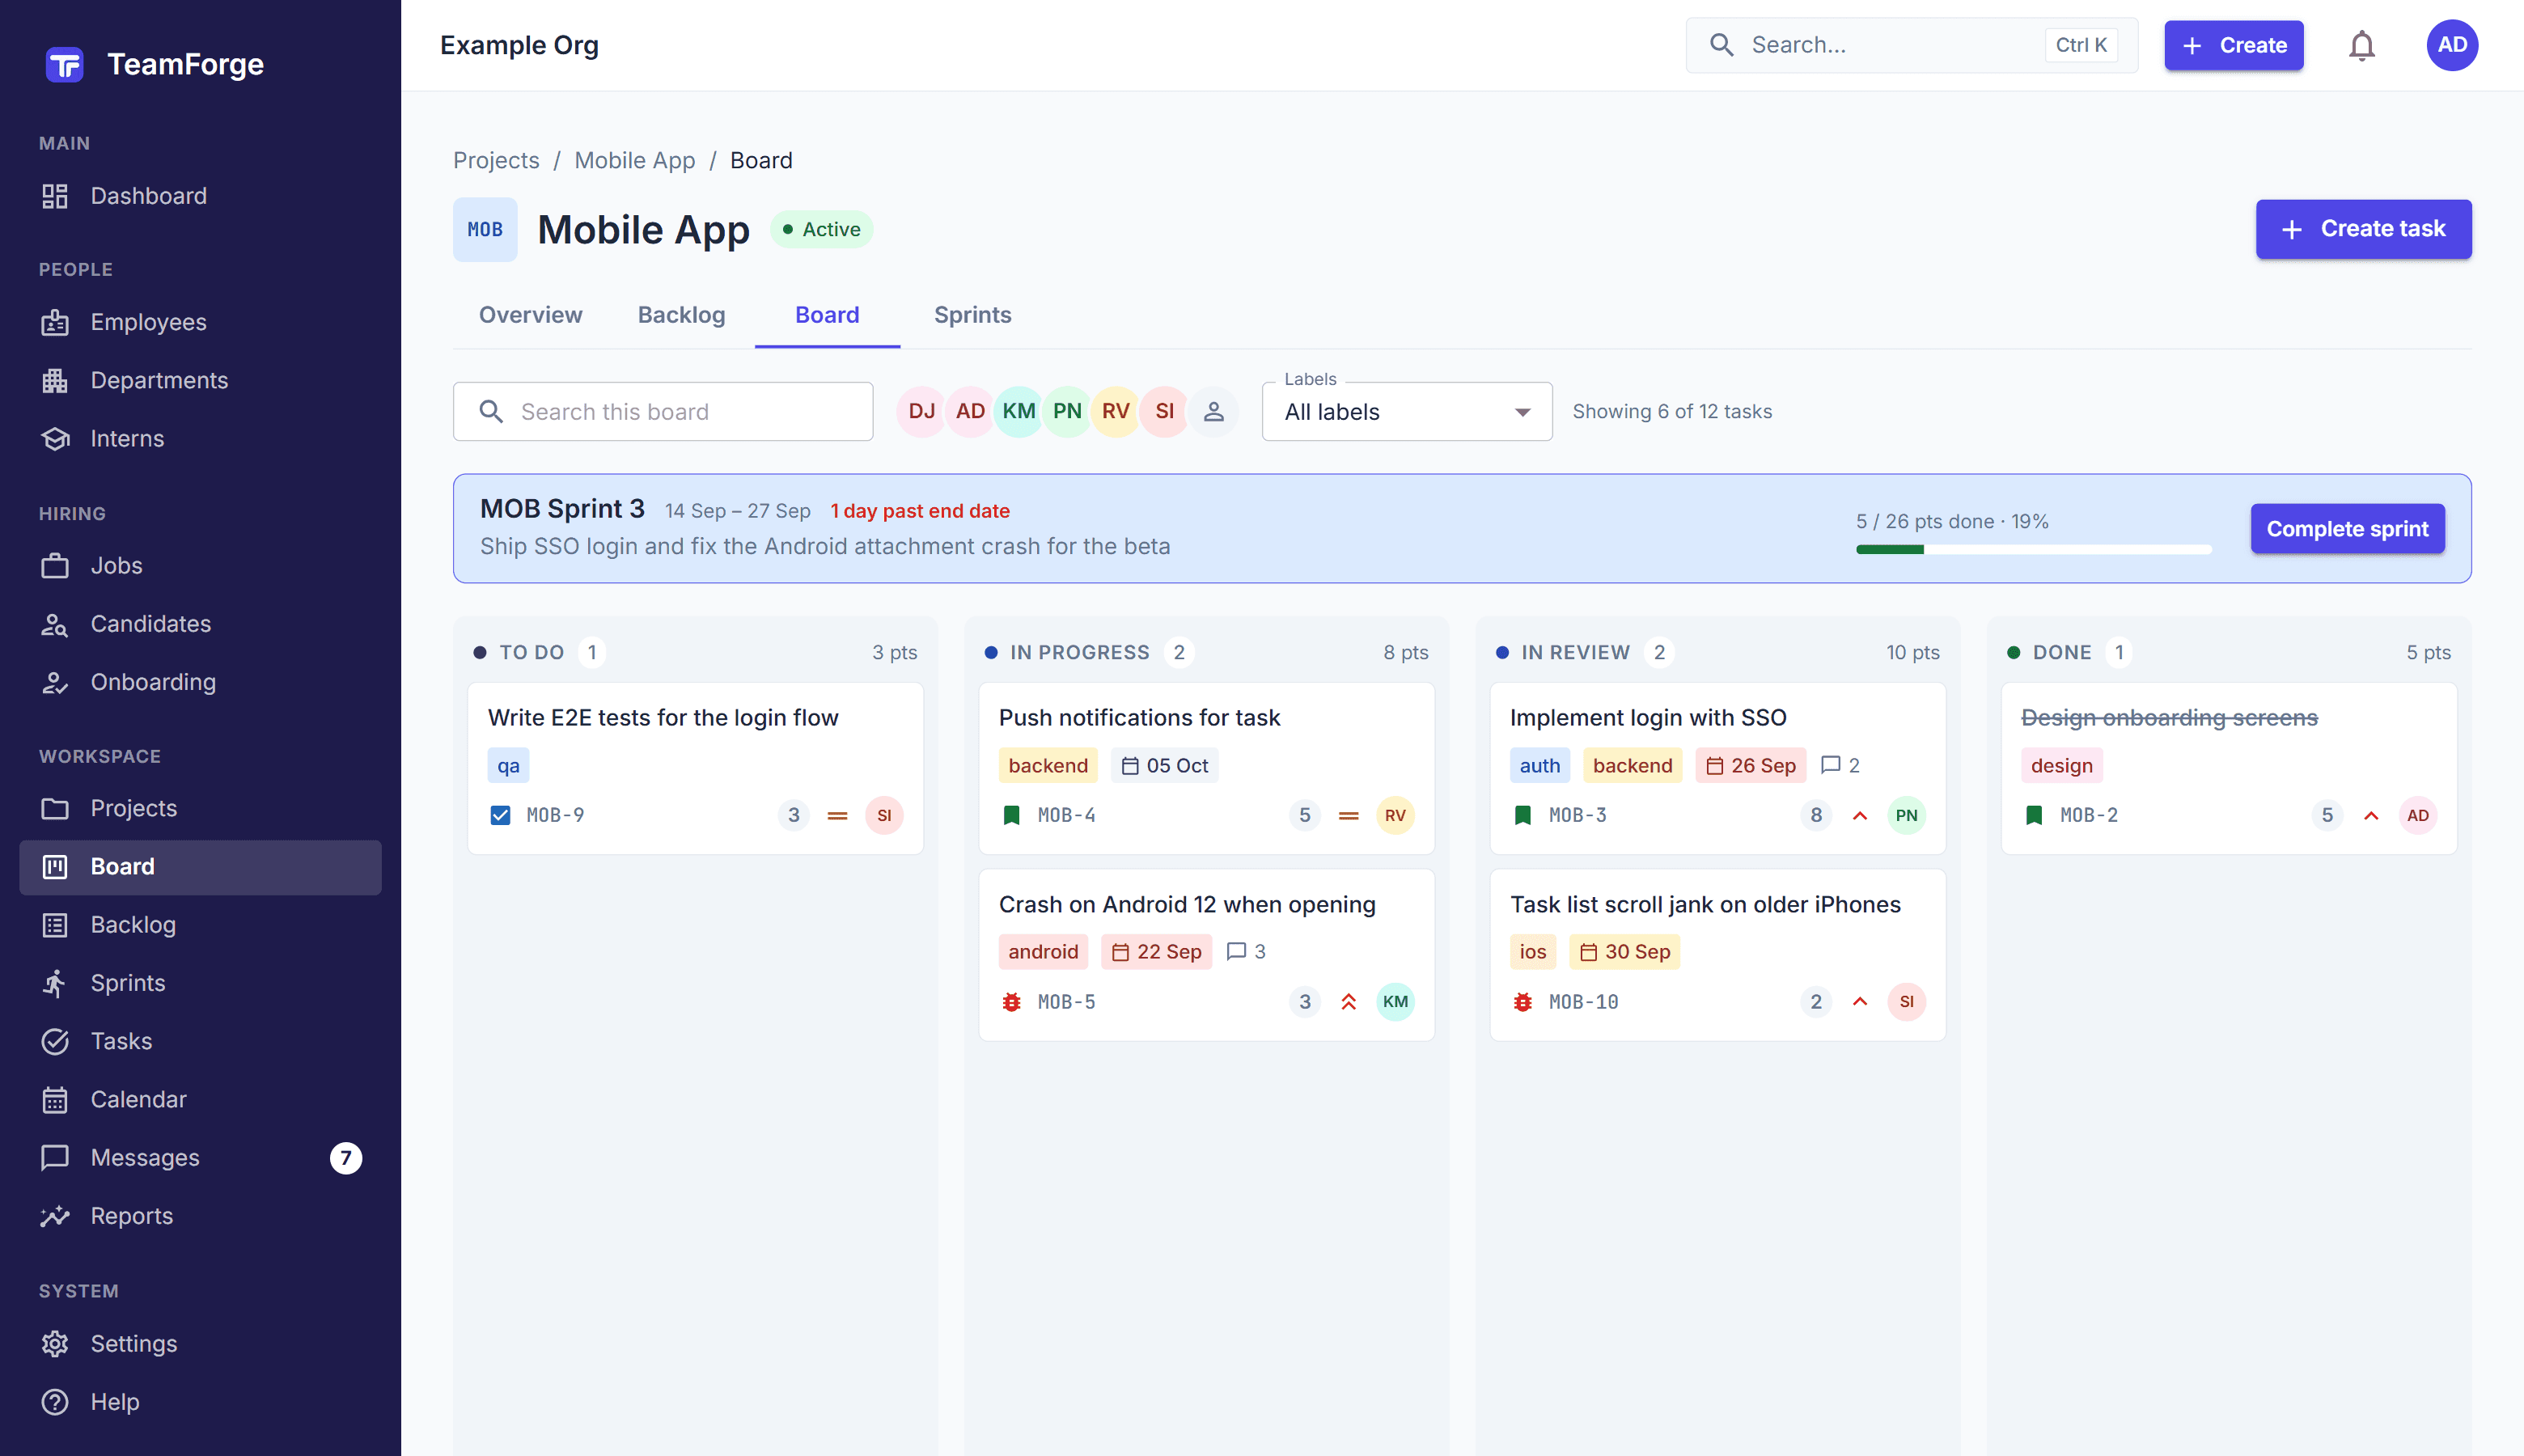The width and height of the screenshot is (2524, 1456).
Task: Toggle DJ assignee filter avatar
Action: [921, 411]
